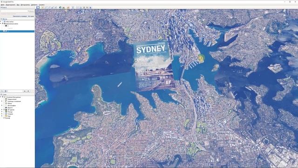
Task: Click the magnifier icon below Places list
Action: 2,91
